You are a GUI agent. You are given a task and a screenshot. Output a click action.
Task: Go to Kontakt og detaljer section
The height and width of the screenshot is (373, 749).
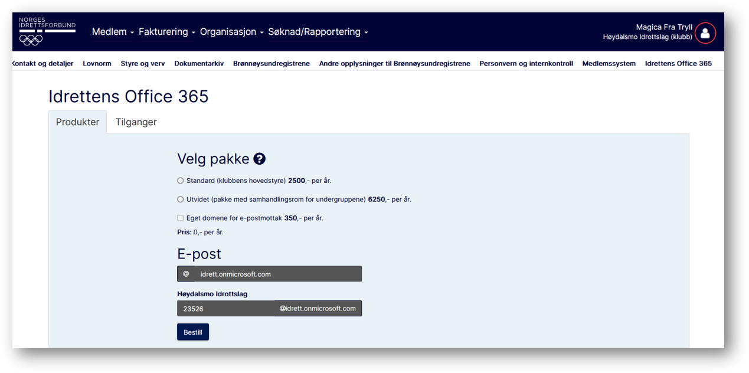pos(42,64)
